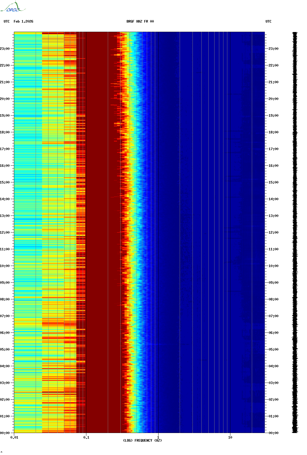Select the 0.1 frequency tick label
The height and width of the screenshot is (455, 307).
[86, 437]
